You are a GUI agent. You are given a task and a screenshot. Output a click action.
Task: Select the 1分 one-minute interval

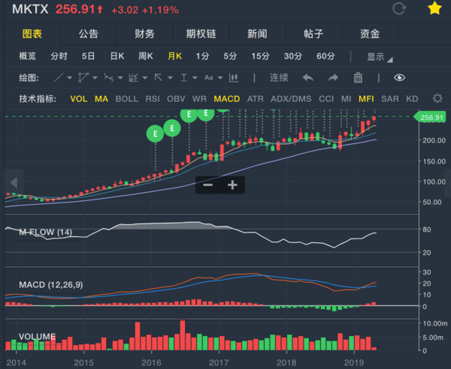(202, 56)
